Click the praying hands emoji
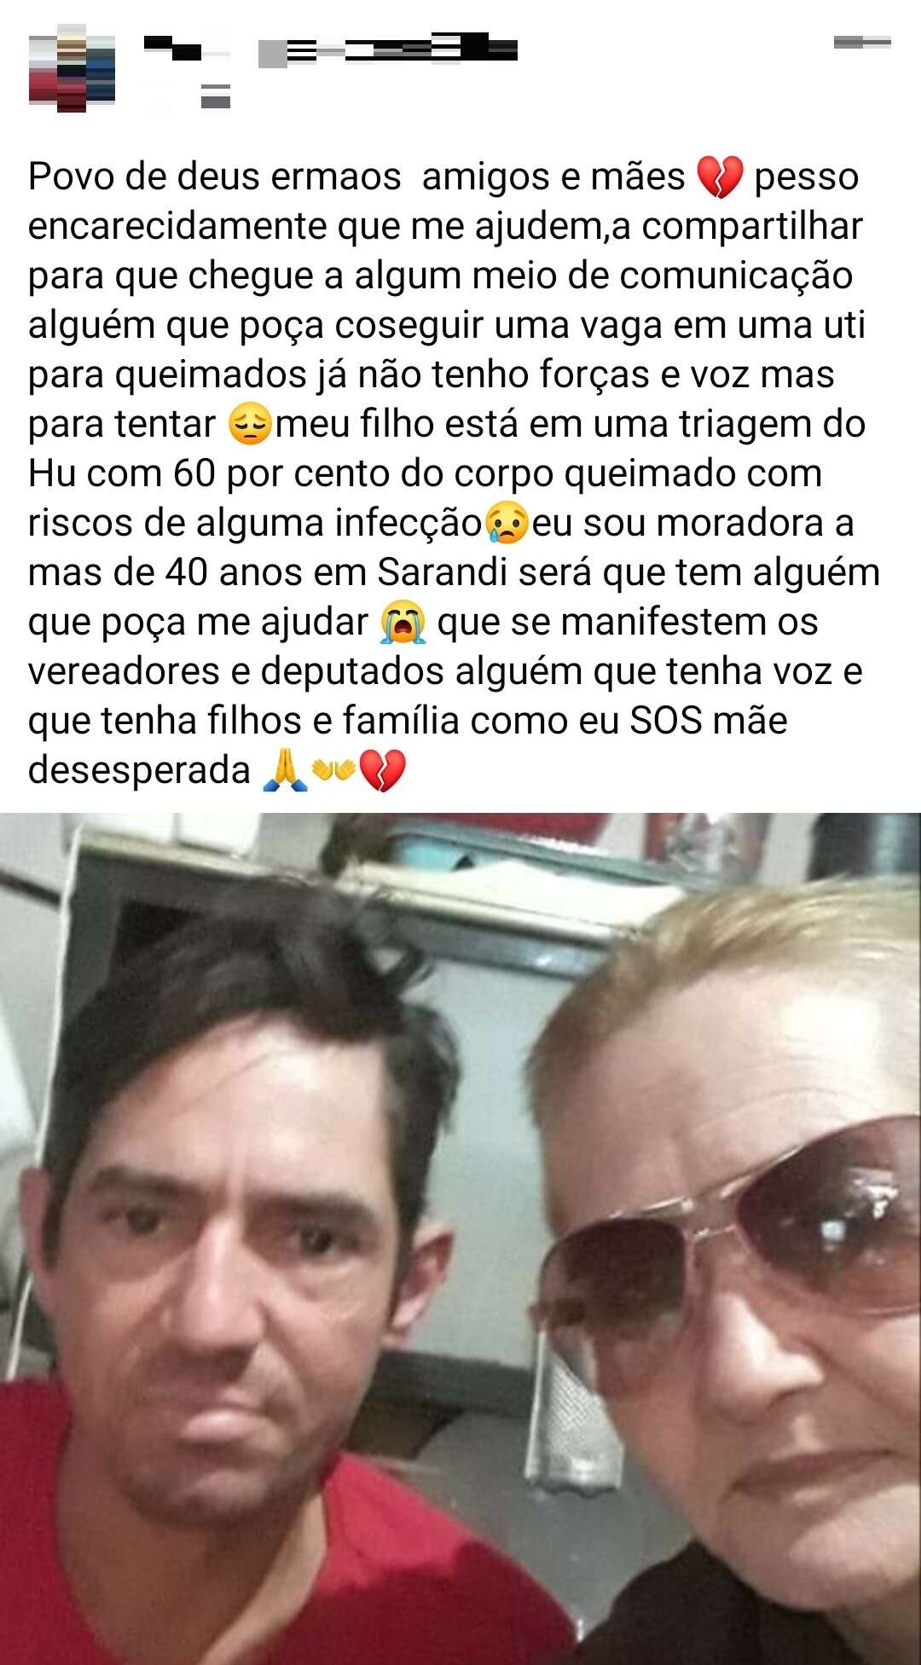 coord(286,771)
